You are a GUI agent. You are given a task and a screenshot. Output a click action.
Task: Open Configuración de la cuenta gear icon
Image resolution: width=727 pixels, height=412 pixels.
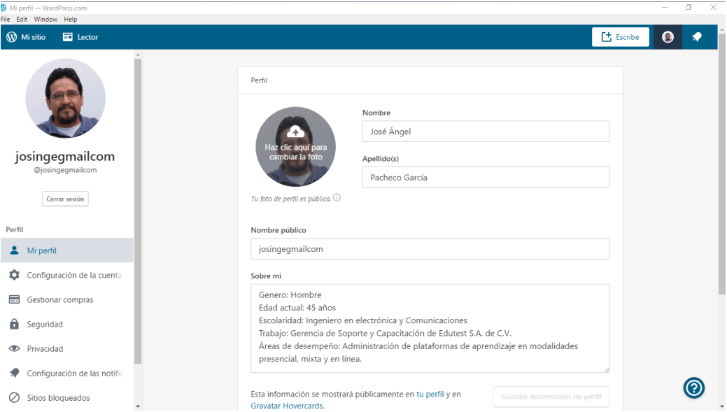pos(13,275)
